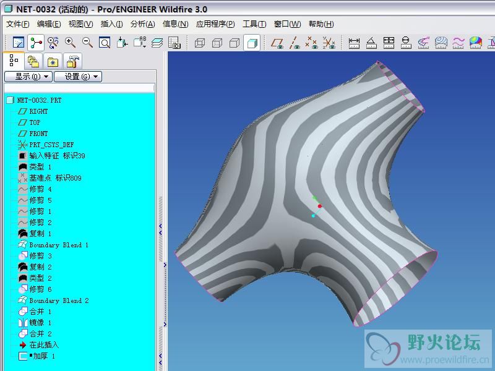Screen dimensions: 495x371
Task: Select the FRONT datum plane
Action: click(38, 134)
